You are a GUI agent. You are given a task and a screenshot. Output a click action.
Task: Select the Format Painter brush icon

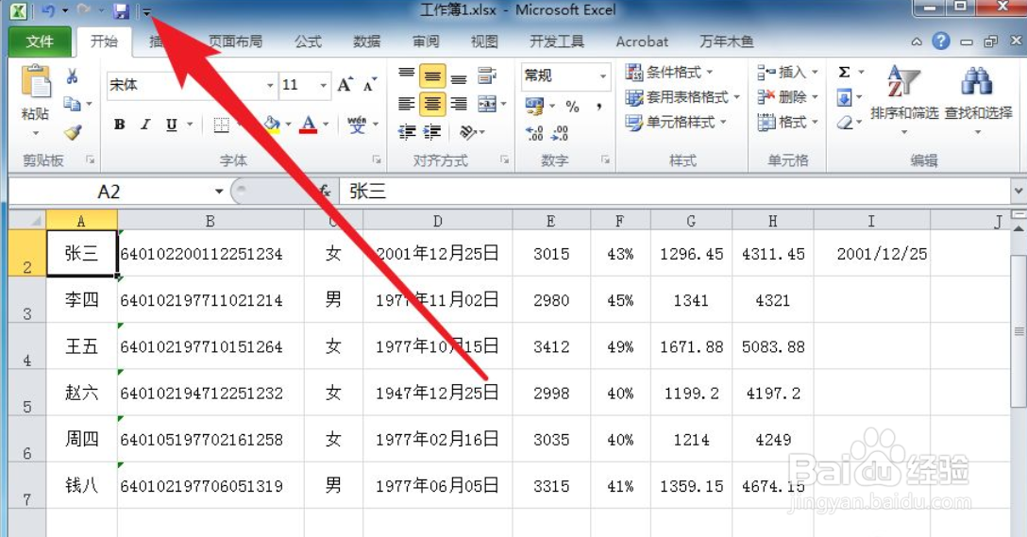coord(73,131)
